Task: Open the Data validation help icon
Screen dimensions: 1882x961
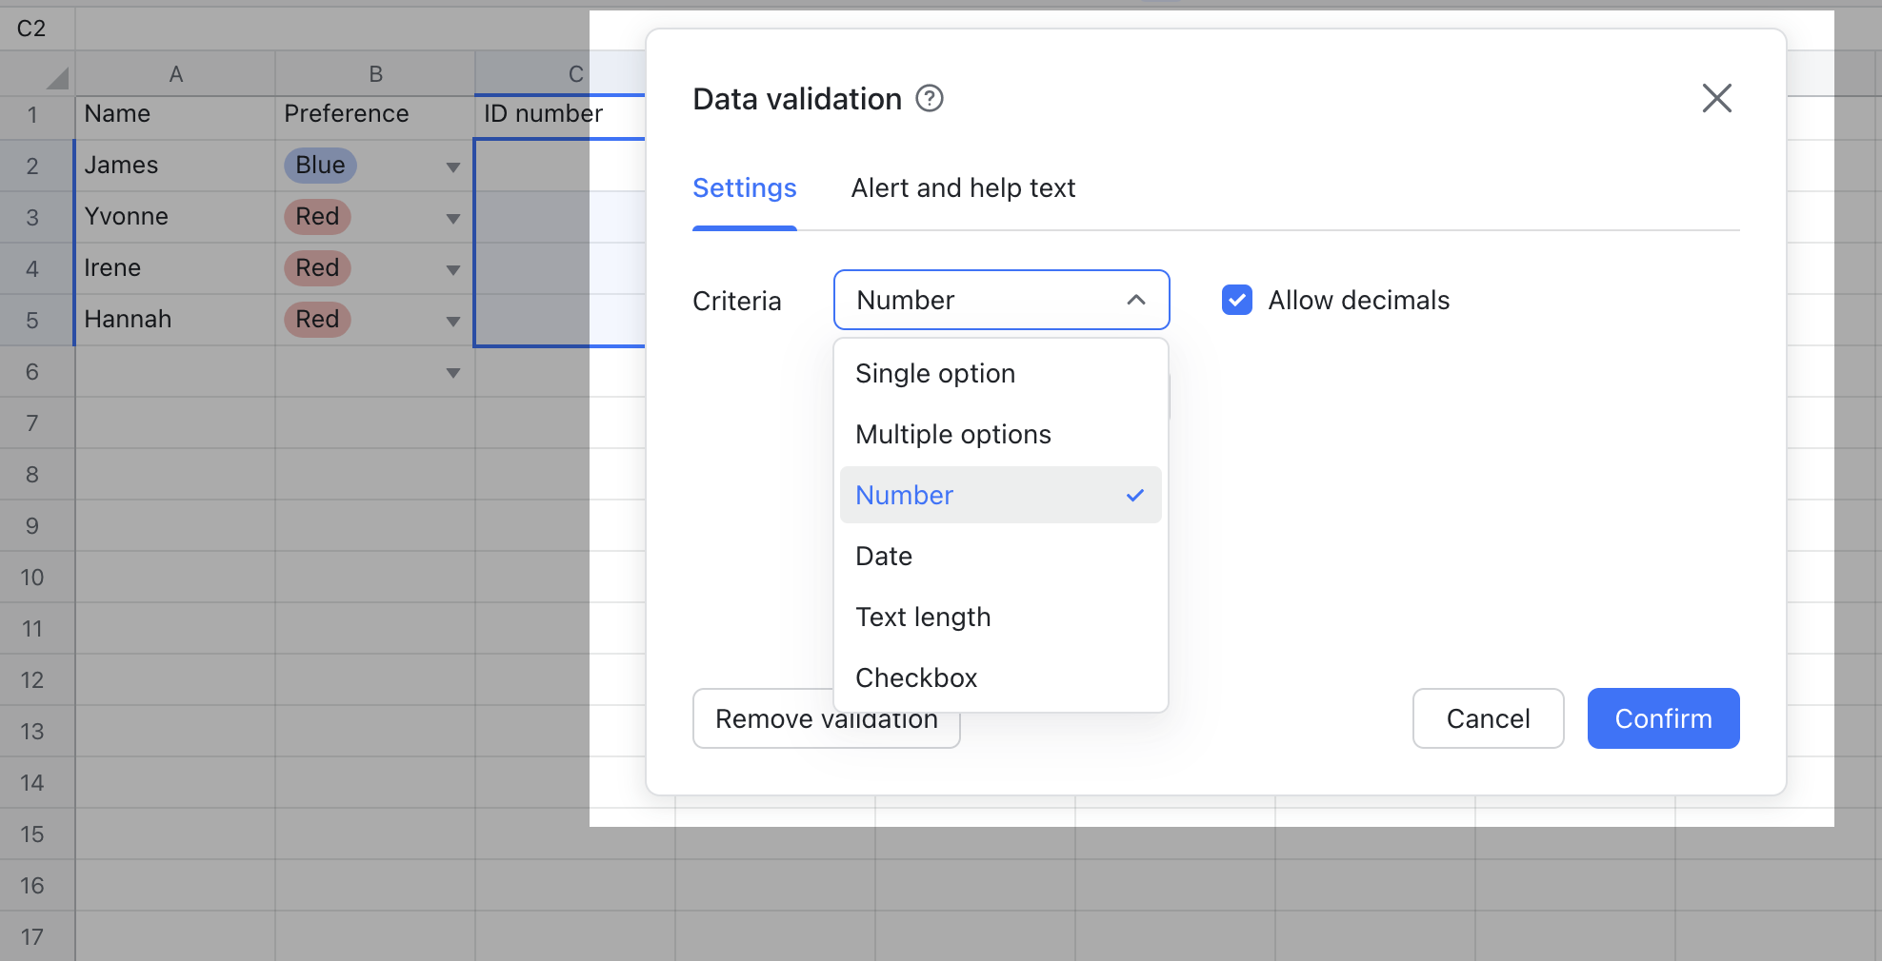Action: point(931,98)
